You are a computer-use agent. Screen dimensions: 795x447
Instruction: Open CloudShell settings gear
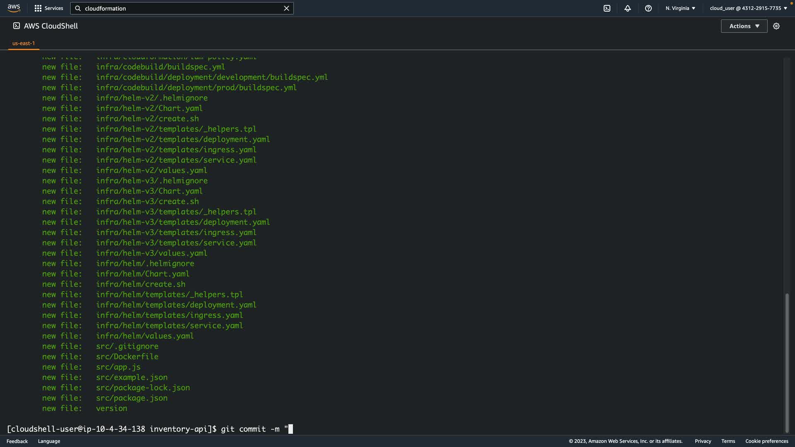click(776, 26)
